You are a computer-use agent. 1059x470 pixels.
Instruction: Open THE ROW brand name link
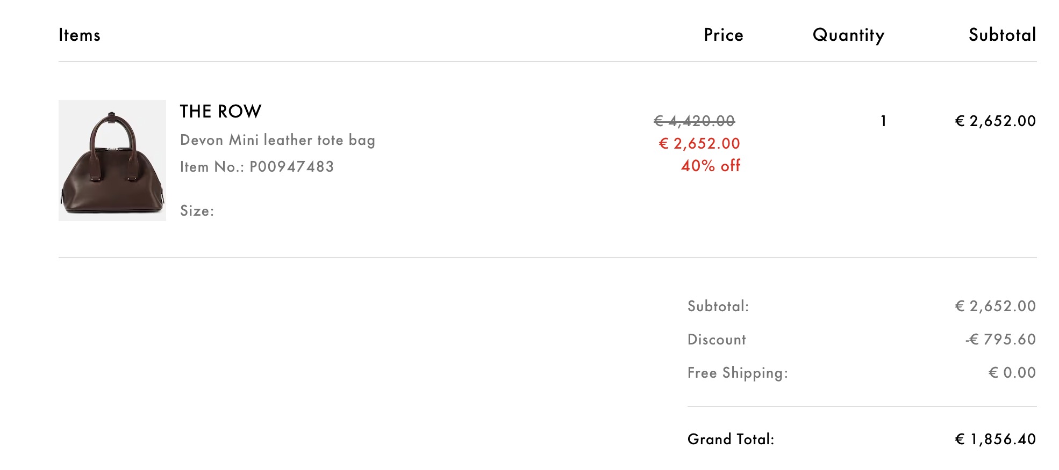point(220,112)
